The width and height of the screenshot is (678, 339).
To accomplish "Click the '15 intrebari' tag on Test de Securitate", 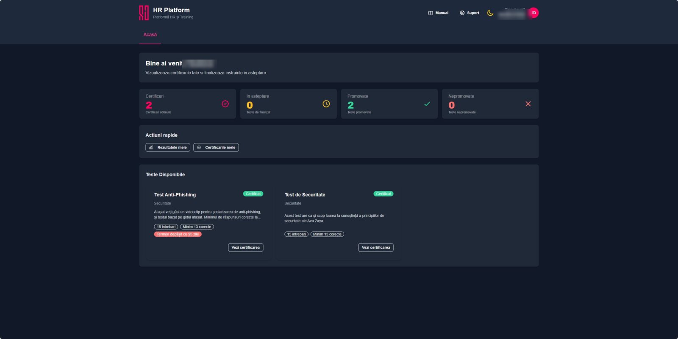I will (296, 234).
